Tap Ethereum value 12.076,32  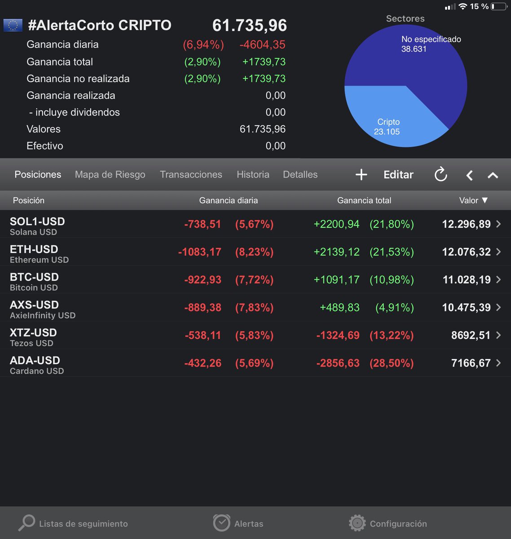(467, 252)
